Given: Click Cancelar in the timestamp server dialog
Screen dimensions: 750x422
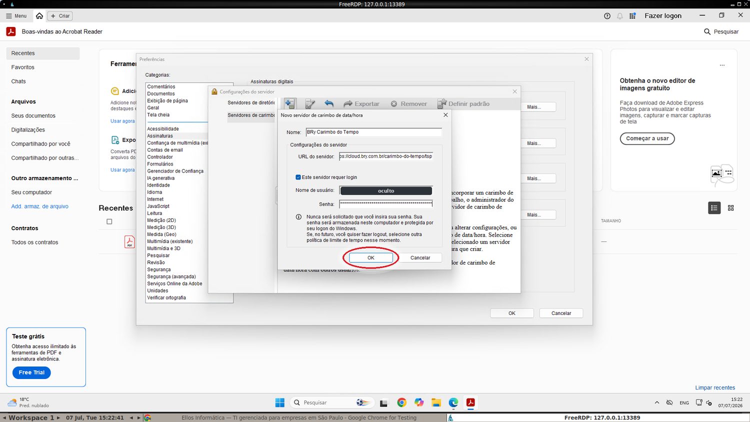Looking at the screenshot, I should [420, 257].
